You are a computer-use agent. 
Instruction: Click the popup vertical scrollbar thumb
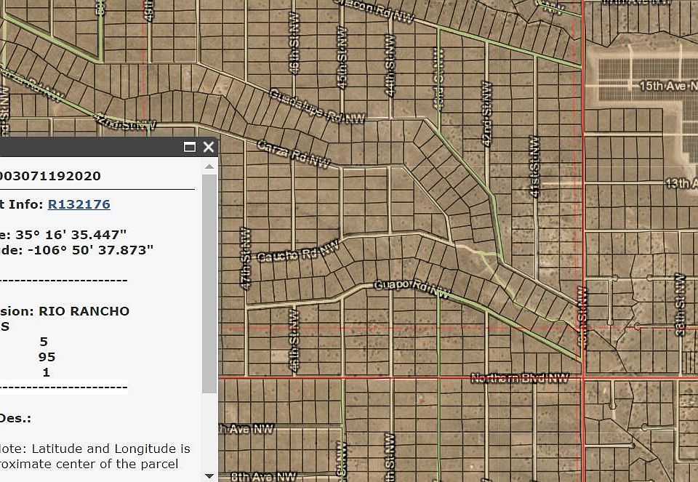coord(209,284)
